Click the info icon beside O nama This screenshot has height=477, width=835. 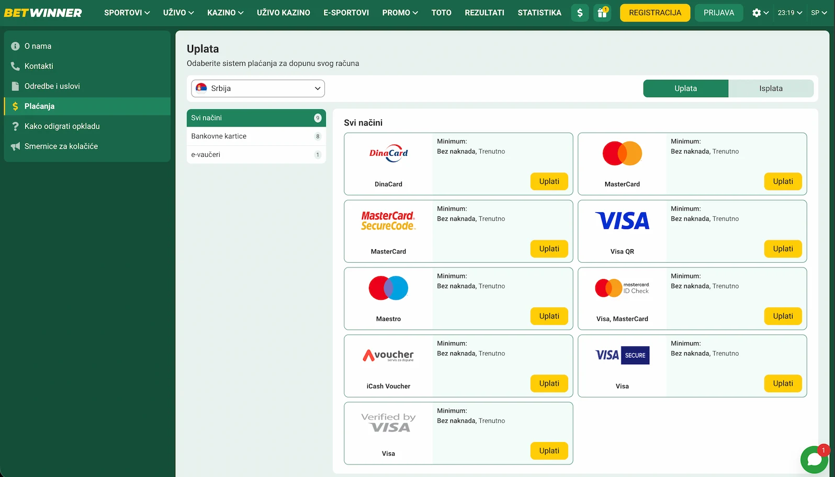[15, 46]
